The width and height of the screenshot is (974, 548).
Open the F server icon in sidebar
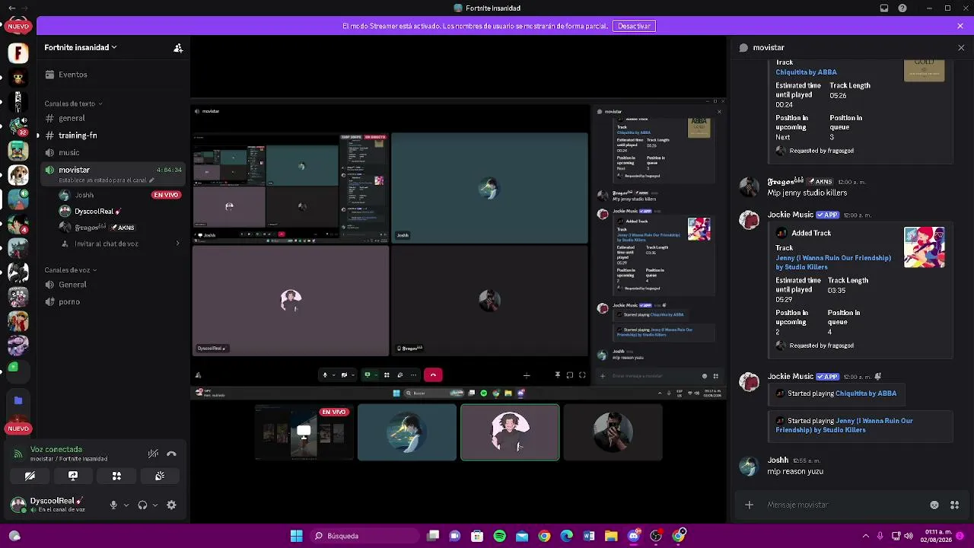point(18,53)
